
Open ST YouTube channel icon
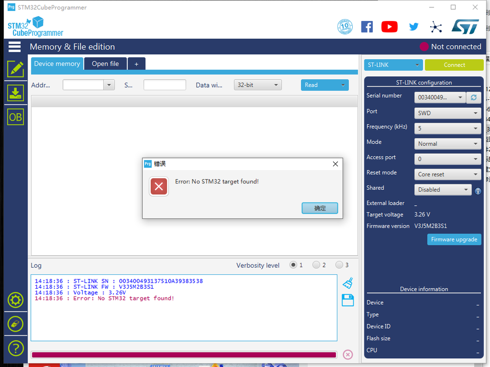[x=389, y=27]
